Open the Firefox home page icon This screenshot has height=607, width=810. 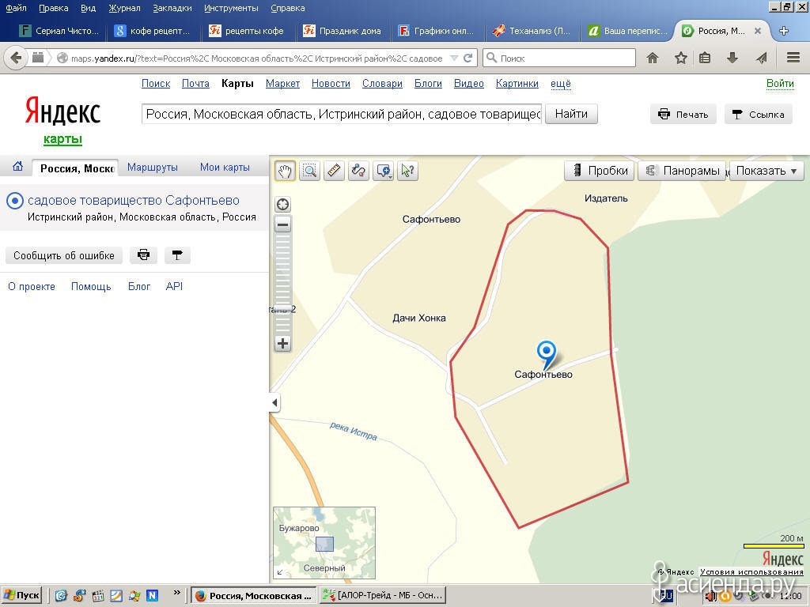[x=653, y=58]
